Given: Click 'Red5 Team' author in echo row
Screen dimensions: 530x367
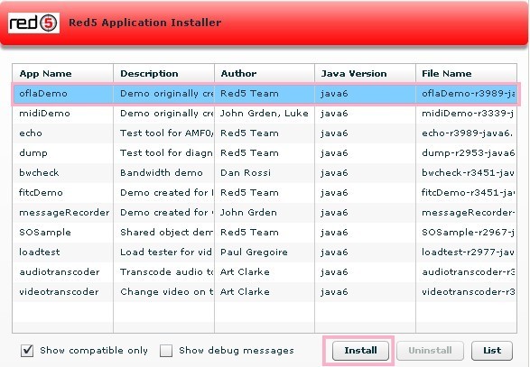Looking at the screenshot, I should coord(265,133).
